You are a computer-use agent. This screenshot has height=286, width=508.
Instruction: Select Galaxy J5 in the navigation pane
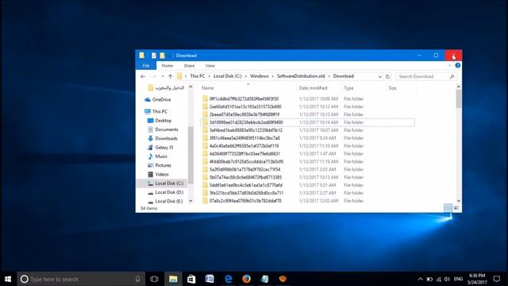pos(164,147)
